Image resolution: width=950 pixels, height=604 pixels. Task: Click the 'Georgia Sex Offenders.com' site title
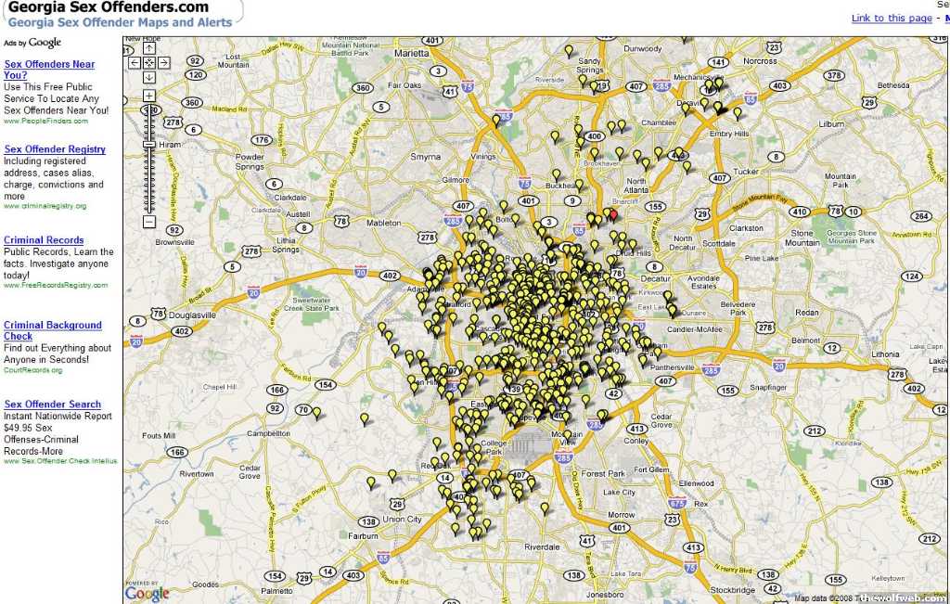point(108,7)
